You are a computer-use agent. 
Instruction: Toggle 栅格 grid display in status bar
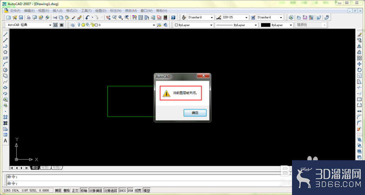pyautogui.click(x=66, y=191)
